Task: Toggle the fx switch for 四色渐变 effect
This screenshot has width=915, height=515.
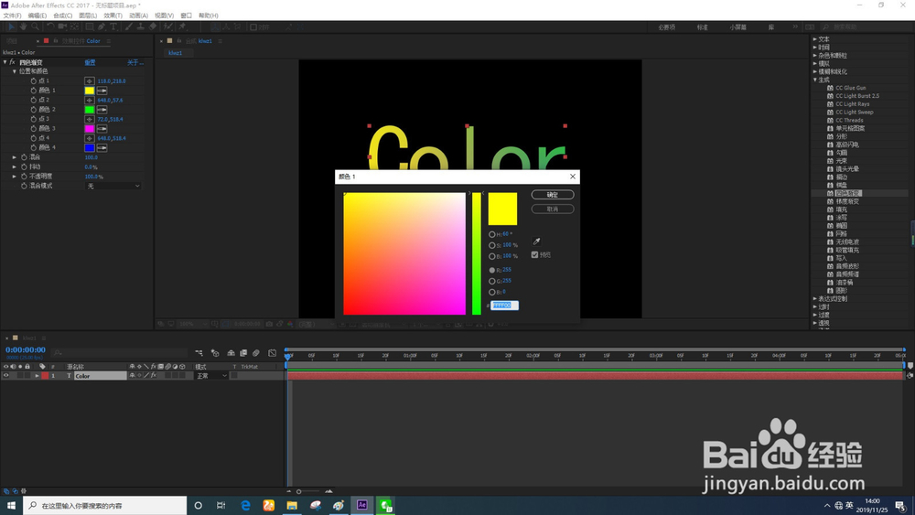Action: (12, 62)
